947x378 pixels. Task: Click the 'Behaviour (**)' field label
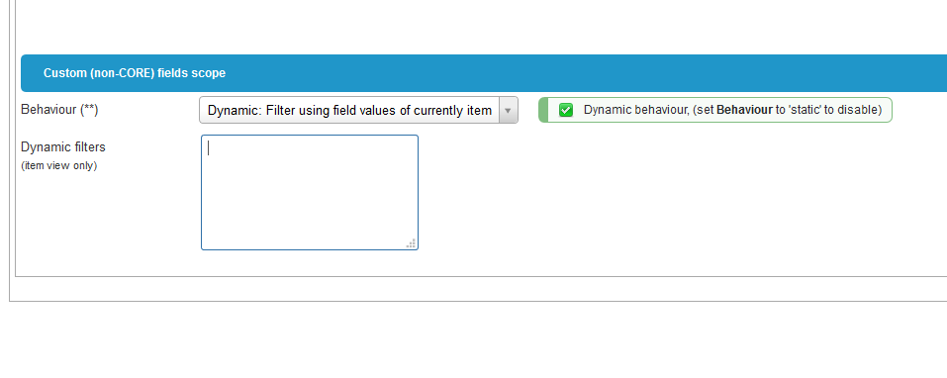click(59, 109)
